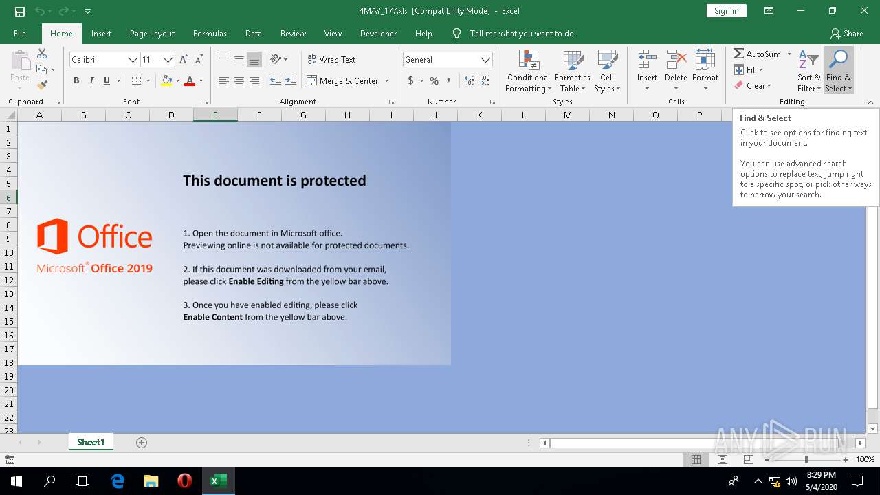880x495 pixels.
Task: Click Increase Decimal icon
Action: [470, 80]
